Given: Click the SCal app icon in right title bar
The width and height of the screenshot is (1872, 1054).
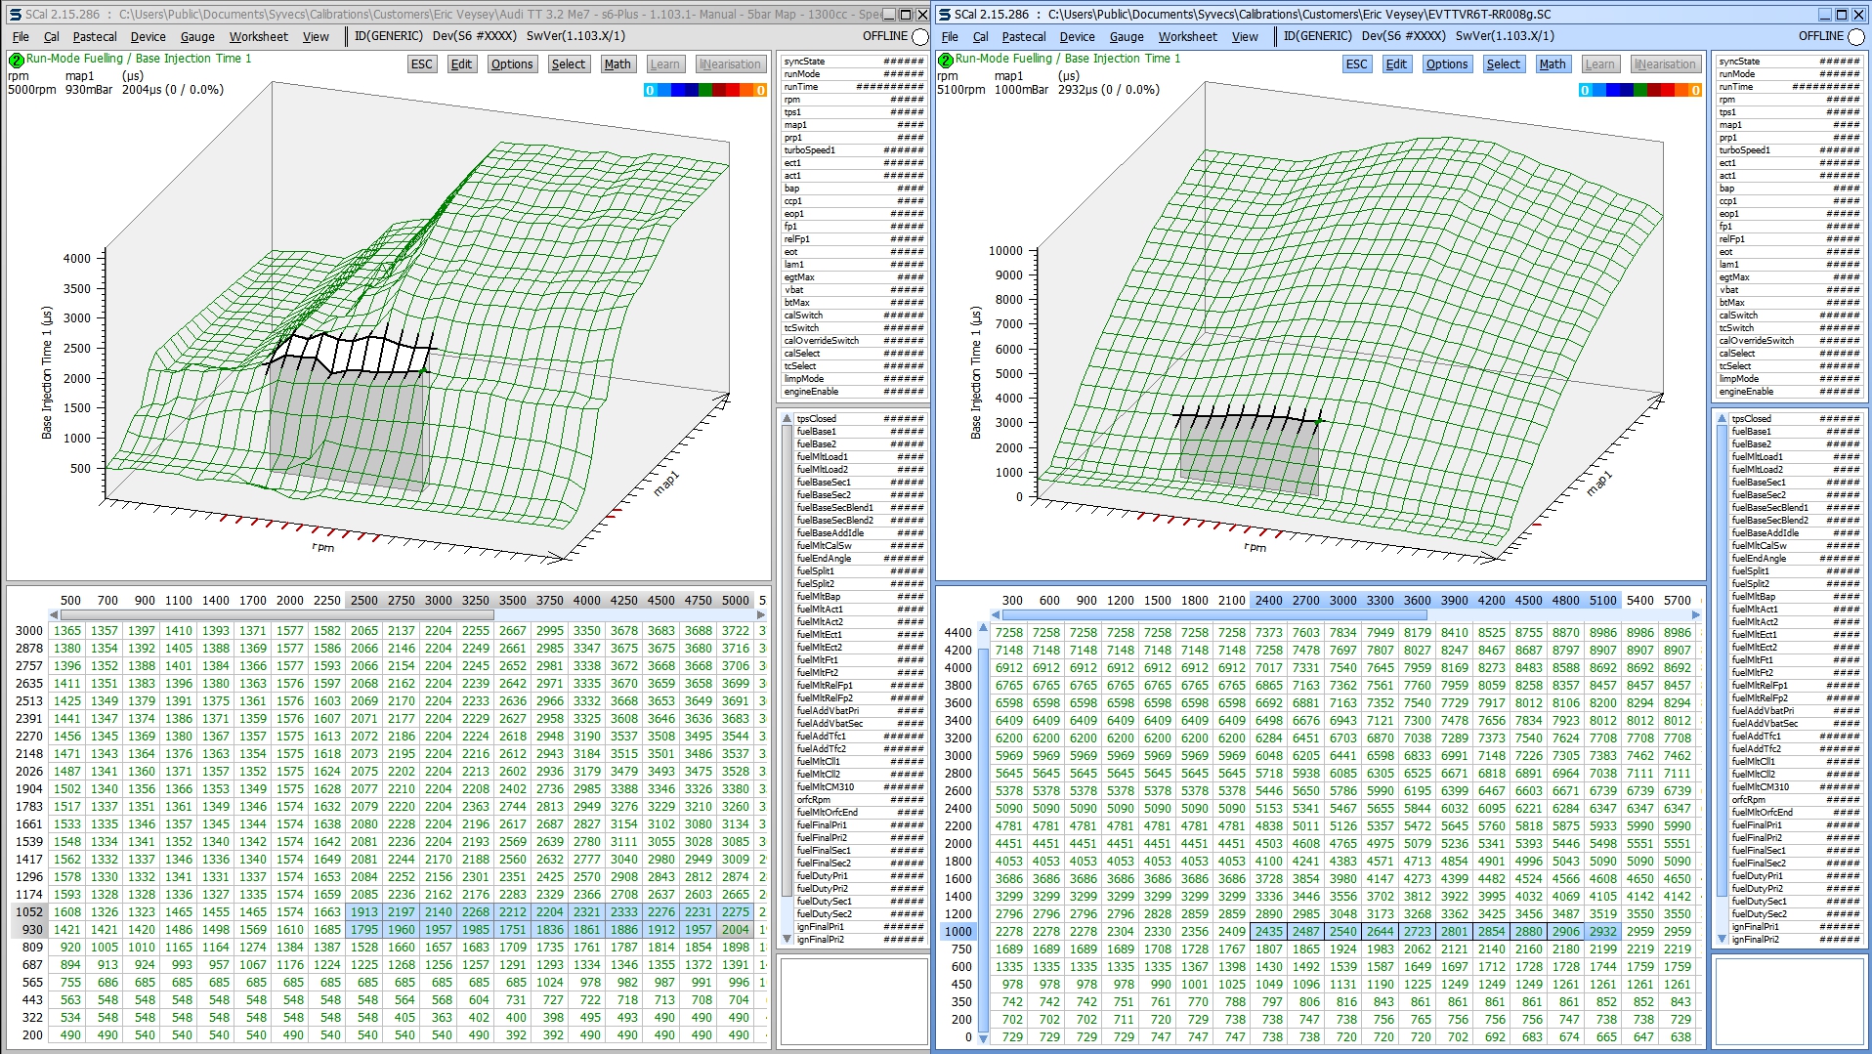Looking at the screenshot, I should coord(944,15).
